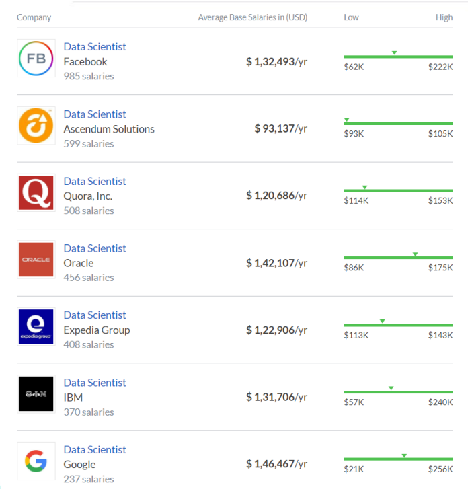The image size is (468, 489).
Task: Open Data Scientist link for IBM
Action: click(x=95, y=383)
